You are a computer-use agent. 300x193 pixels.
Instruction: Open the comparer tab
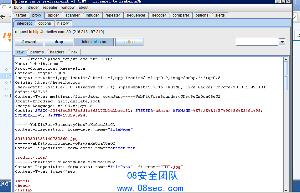click(181, 15)
